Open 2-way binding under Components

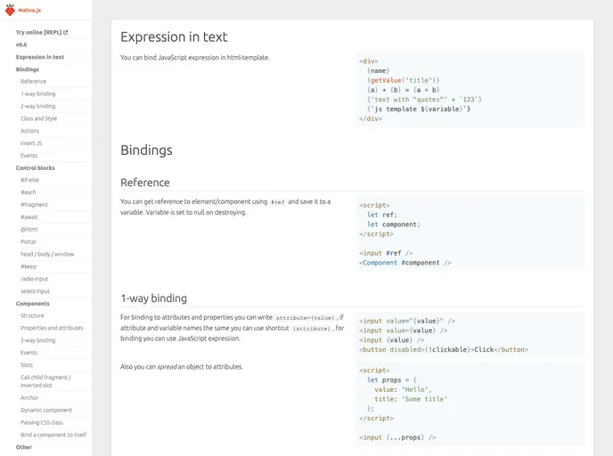[38, 340]
